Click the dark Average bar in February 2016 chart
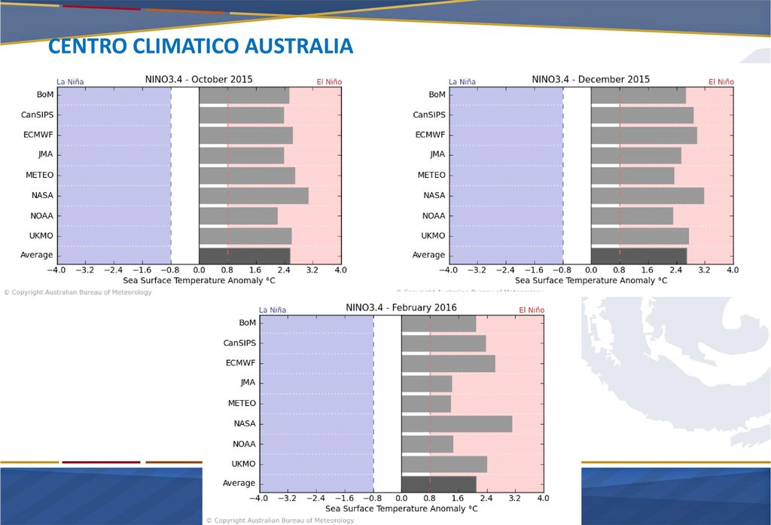This screenshot has height=525, width=771. coord(439,484)
